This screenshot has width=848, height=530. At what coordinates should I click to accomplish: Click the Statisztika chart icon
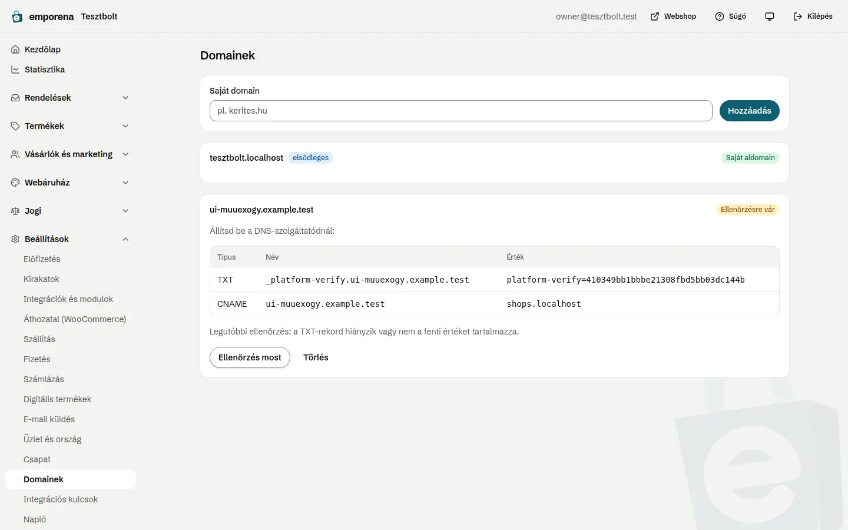pos(15,69)
